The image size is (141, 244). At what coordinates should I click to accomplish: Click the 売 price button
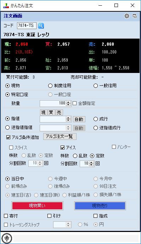click(59, 112)
